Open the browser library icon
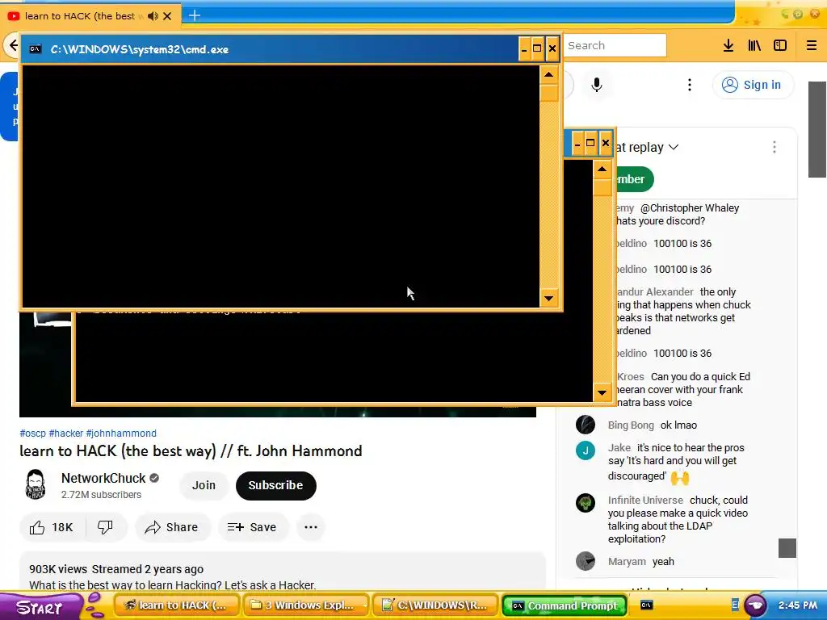This screenshot has height=620, width=827. pyautogui.click(x=754, y=45)
